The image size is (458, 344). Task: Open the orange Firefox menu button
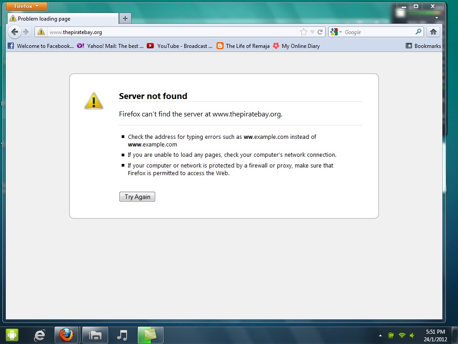(x=26, y=6)
